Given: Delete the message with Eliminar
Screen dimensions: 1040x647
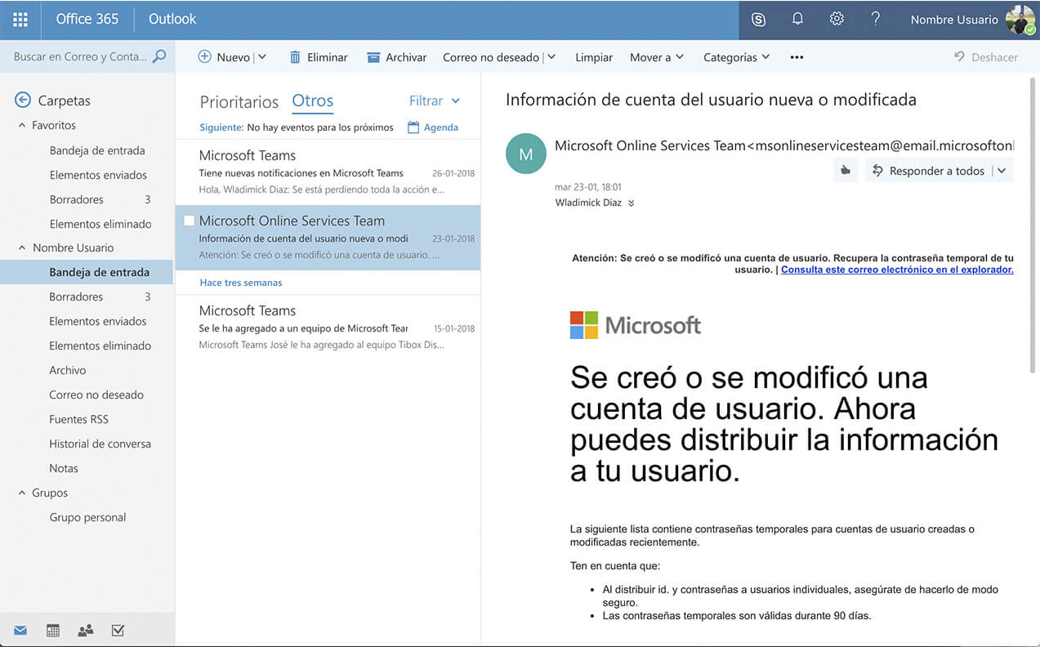Looking at the screenshot, I should [x=318, y=57].
